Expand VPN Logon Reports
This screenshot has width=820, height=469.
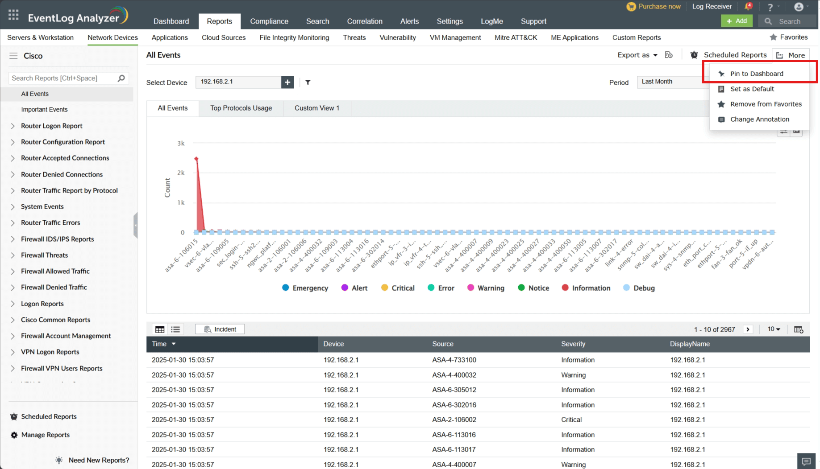12,352
